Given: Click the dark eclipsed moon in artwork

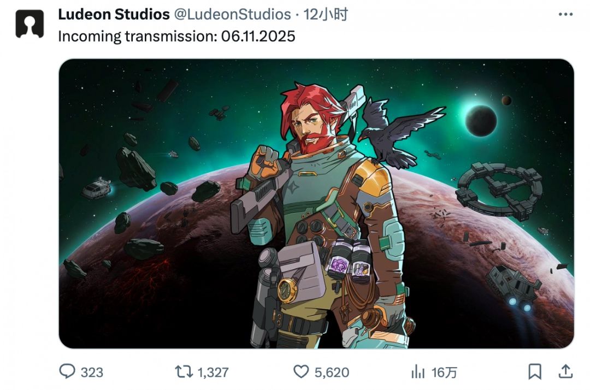Looking at the screenshot, I should click(481, 119).
